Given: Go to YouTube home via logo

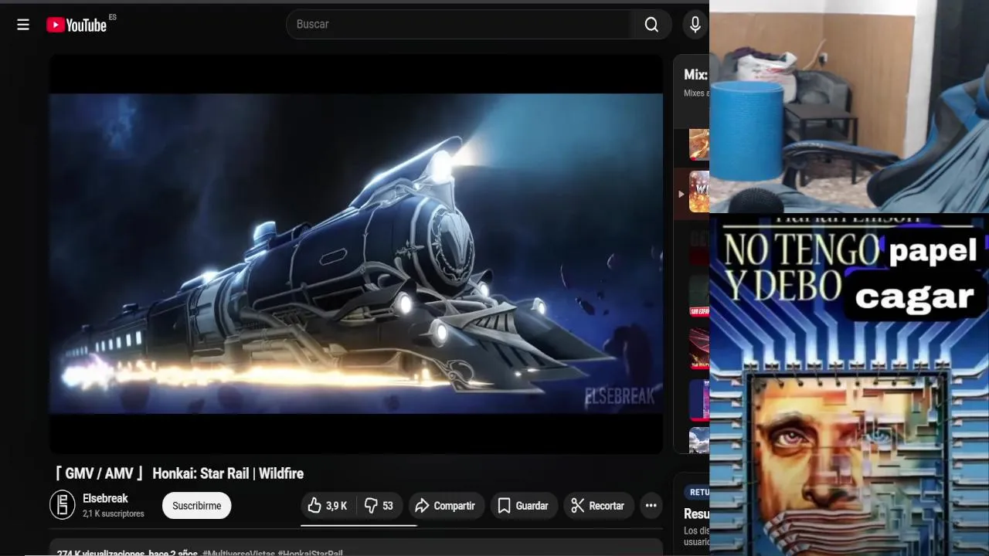Looking at the screenshot, I should (76, 25).
